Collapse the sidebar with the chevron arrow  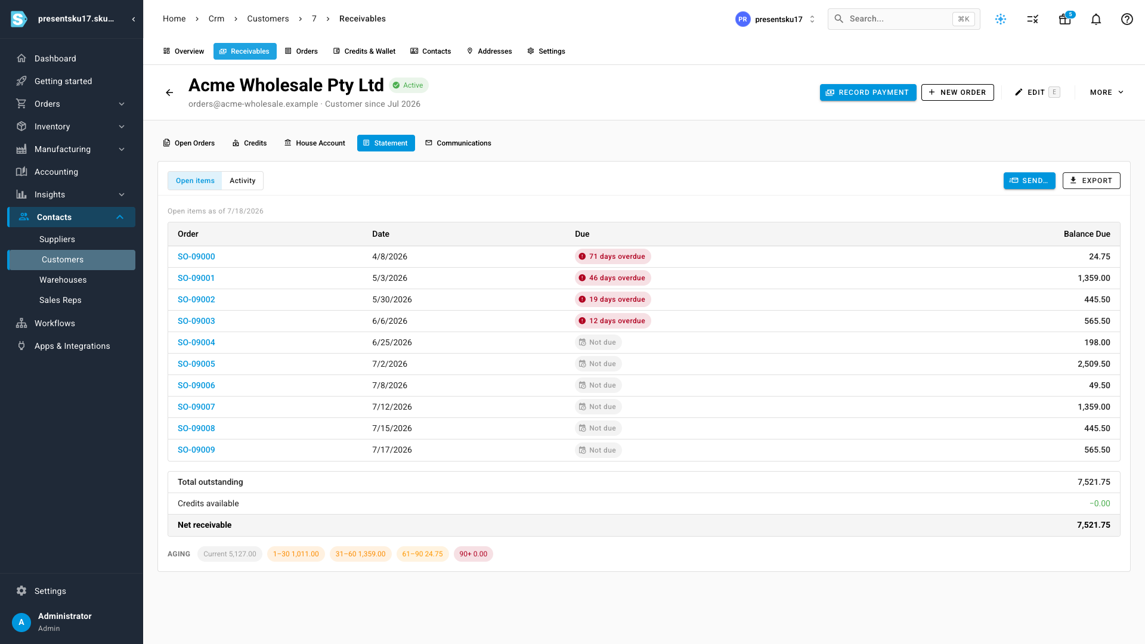pos(134,19)
